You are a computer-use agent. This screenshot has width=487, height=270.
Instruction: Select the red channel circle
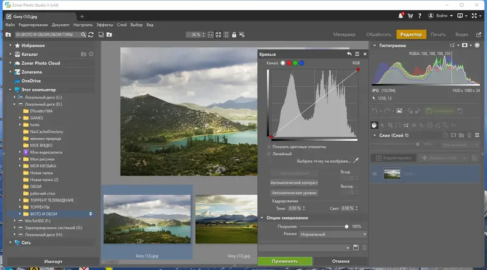pyautogui.click(x=289, y=63)
